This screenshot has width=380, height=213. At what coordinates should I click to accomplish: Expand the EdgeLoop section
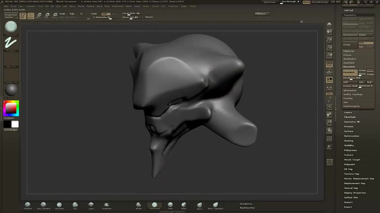click(x=349, y=51)
